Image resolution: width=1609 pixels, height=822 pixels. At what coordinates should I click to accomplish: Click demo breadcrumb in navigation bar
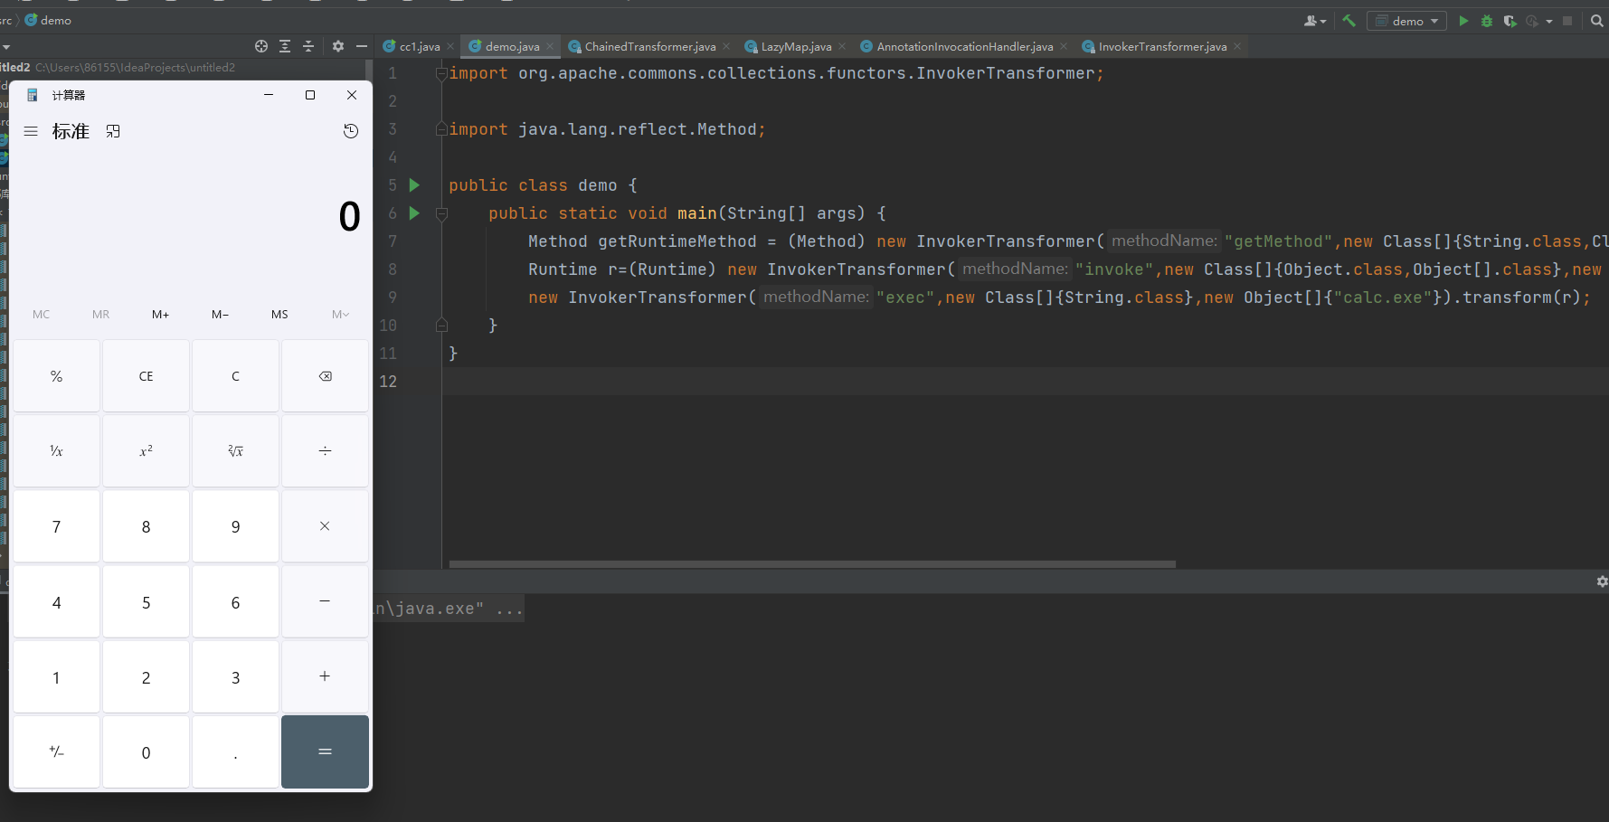(48, 20)
